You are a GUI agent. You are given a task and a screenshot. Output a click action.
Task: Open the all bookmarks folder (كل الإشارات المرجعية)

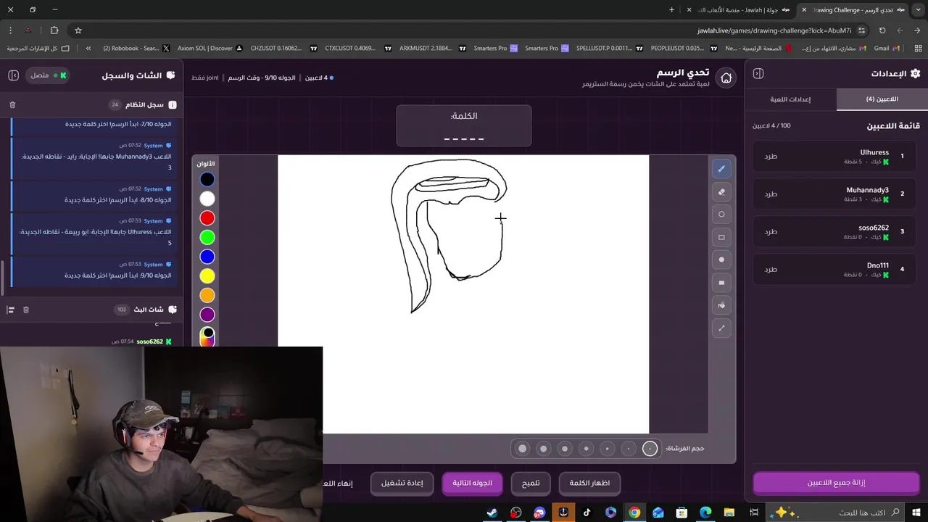(x=38, y=49)
